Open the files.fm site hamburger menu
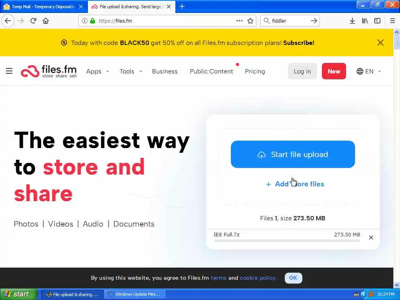The image size is (400, 300). coord(9,71)
